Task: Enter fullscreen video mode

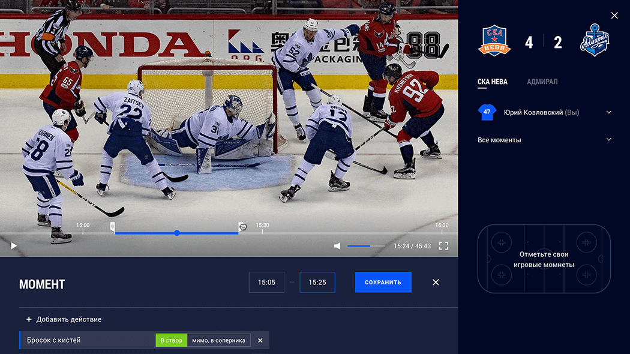Action: pyautogui.click(x=443, y=246)
